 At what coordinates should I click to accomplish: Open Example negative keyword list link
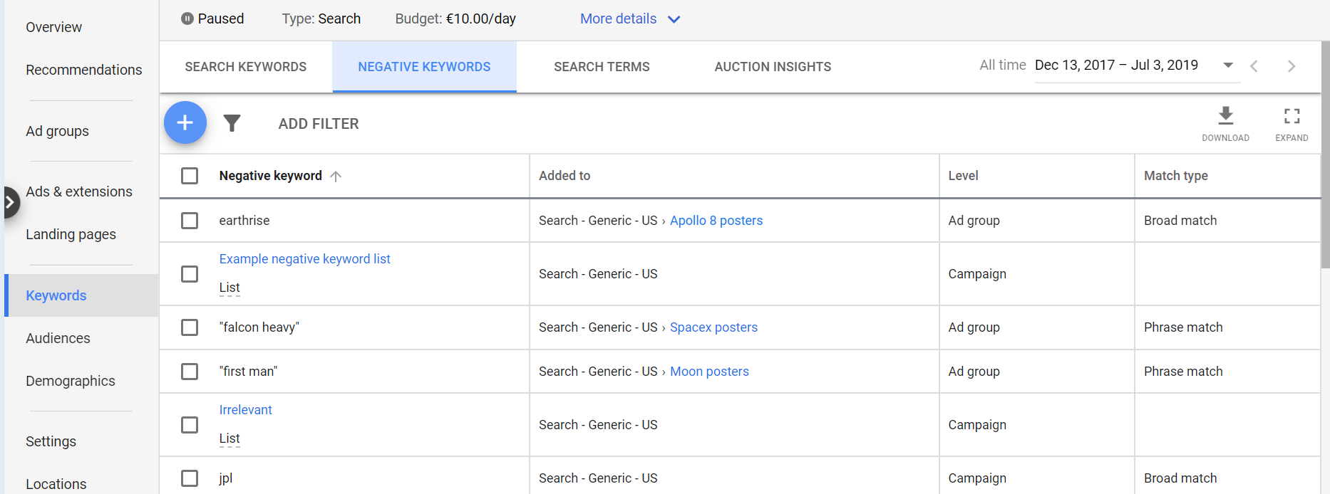304,259
